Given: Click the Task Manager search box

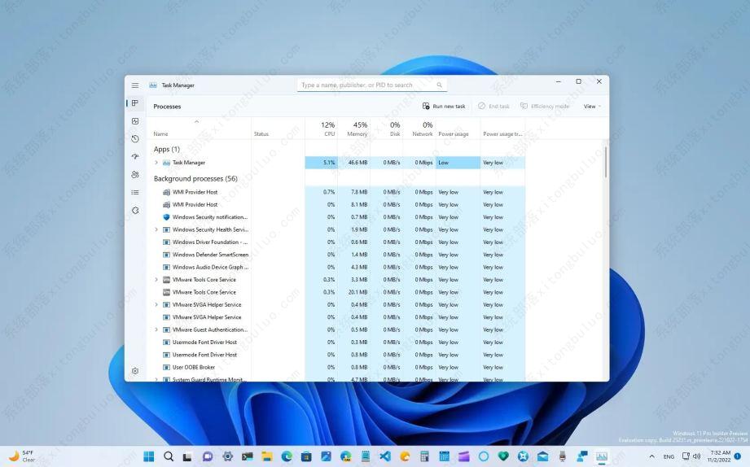Looking at the screenshot, I should pyautogui.click(x=371, y=85).
